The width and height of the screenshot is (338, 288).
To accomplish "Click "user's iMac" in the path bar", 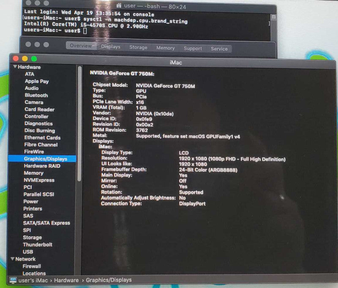I will tap(33, 280).
